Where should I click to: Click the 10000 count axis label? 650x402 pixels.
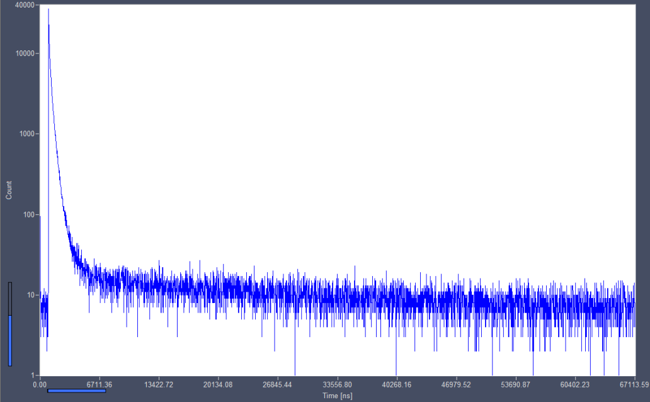pyautogui.click(x=25, y=54)
